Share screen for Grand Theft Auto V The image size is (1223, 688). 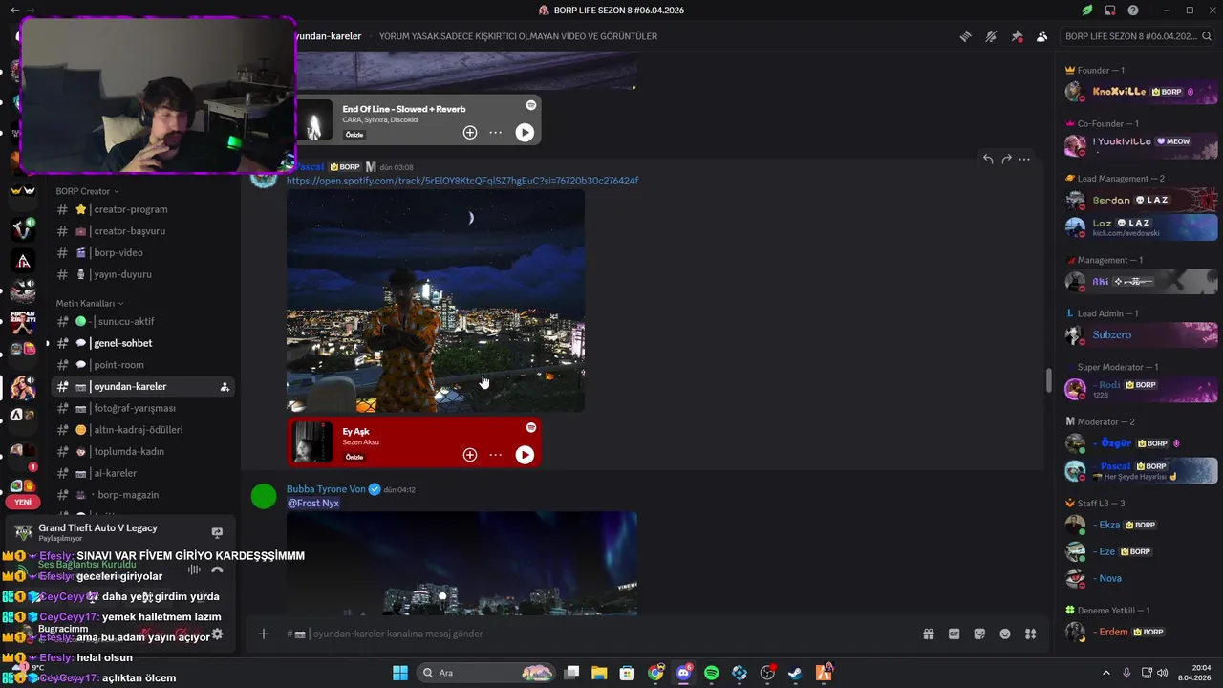(x=217, y=532)
